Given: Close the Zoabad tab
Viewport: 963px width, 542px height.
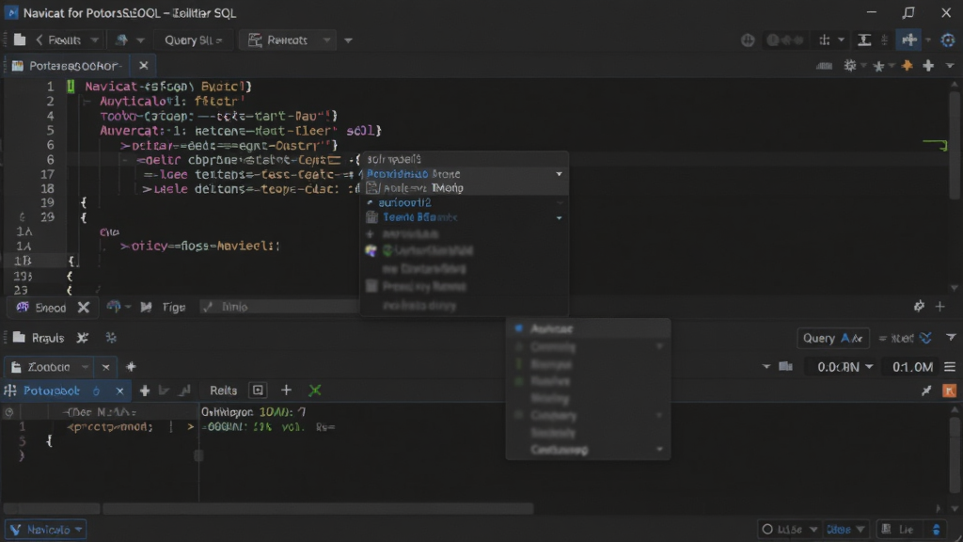Looking at the screenshot, I should point(105,368).
